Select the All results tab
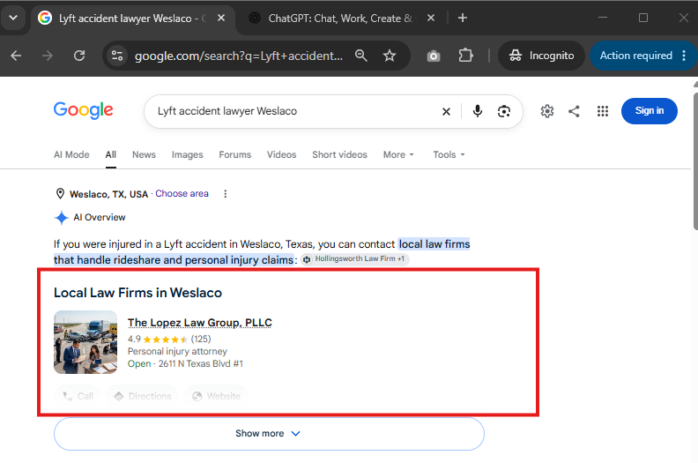 pyautogui.click(x=111, y=154)
